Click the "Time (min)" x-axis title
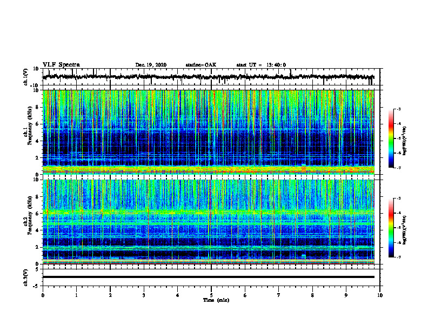The image size is (428, 331). pyautogui.click(x=216, y=300)
